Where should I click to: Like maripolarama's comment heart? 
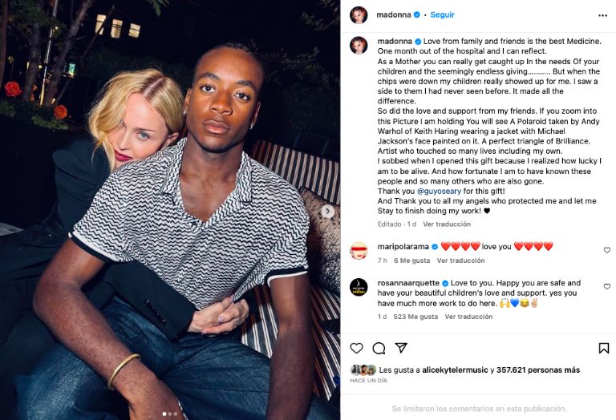[x=607, y=250]
